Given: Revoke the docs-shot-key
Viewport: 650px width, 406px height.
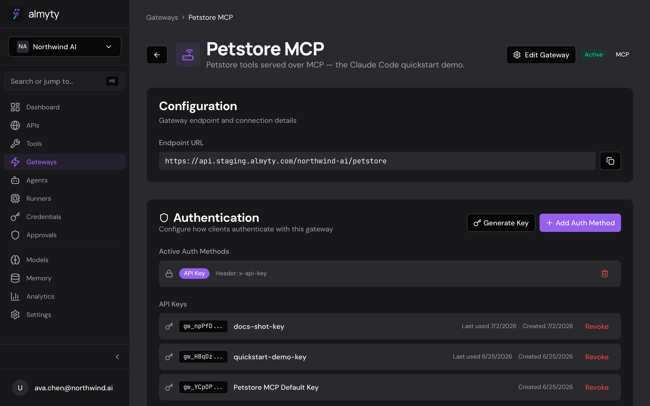Looking at the screenshot, I should 597,327.
